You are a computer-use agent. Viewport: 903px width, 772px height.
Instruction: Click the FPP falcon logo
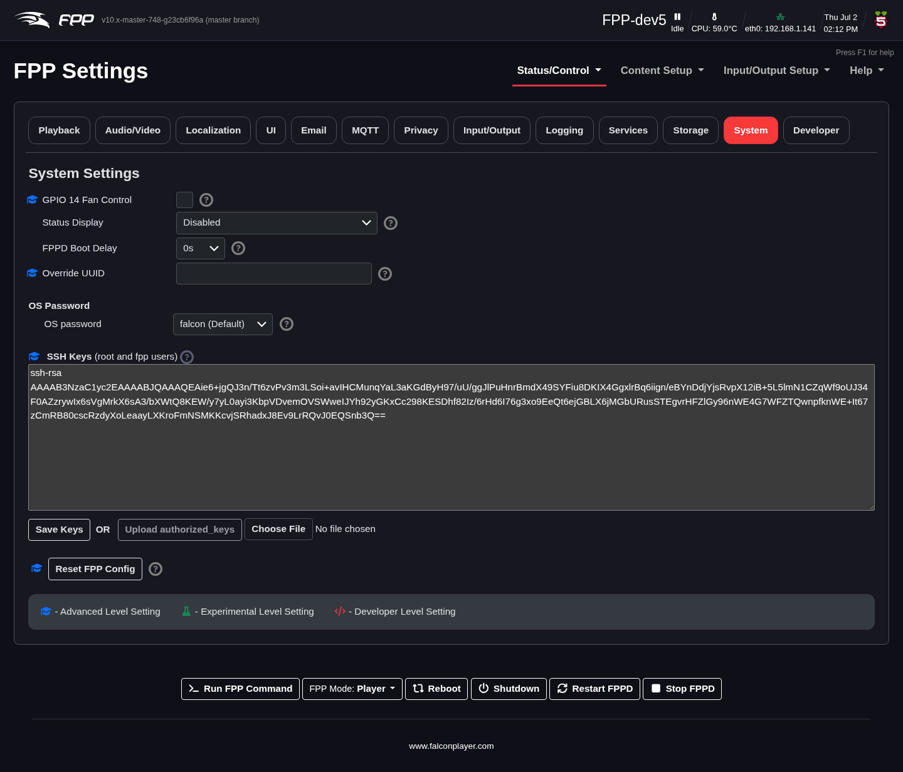pyautogui.click(x=54, y=20)
